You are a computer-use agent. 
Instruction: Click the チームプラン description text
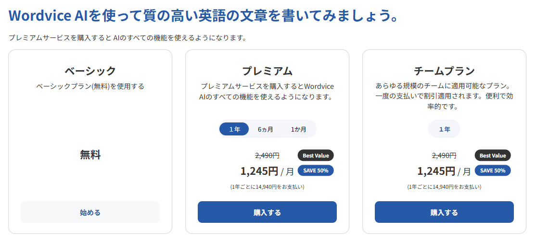click(x=444, y=97)
